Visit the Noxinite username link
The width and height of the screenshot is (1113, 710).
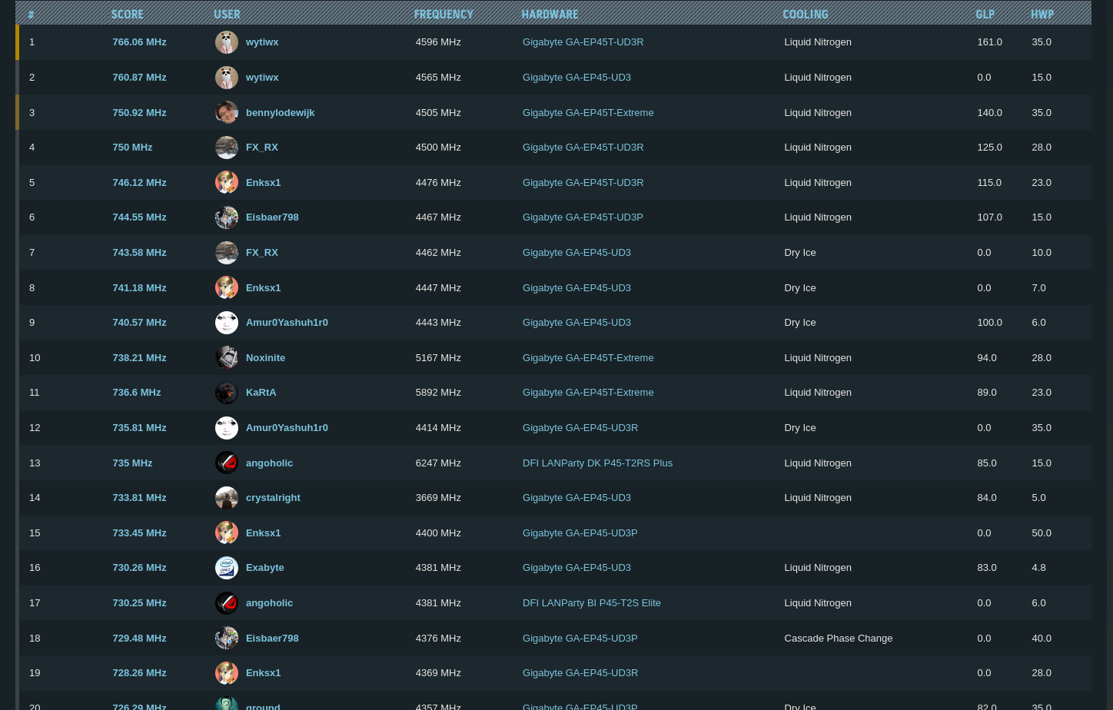pyautogui.click(x=265, y=358)
